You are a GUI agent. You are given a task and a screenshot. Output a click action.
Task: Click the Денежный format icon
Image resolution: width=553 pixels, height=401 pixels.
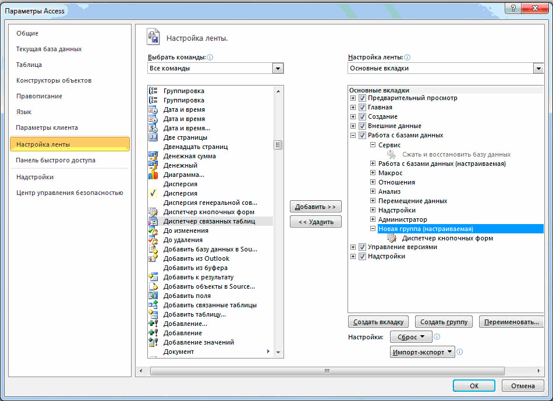coord(153,165)
